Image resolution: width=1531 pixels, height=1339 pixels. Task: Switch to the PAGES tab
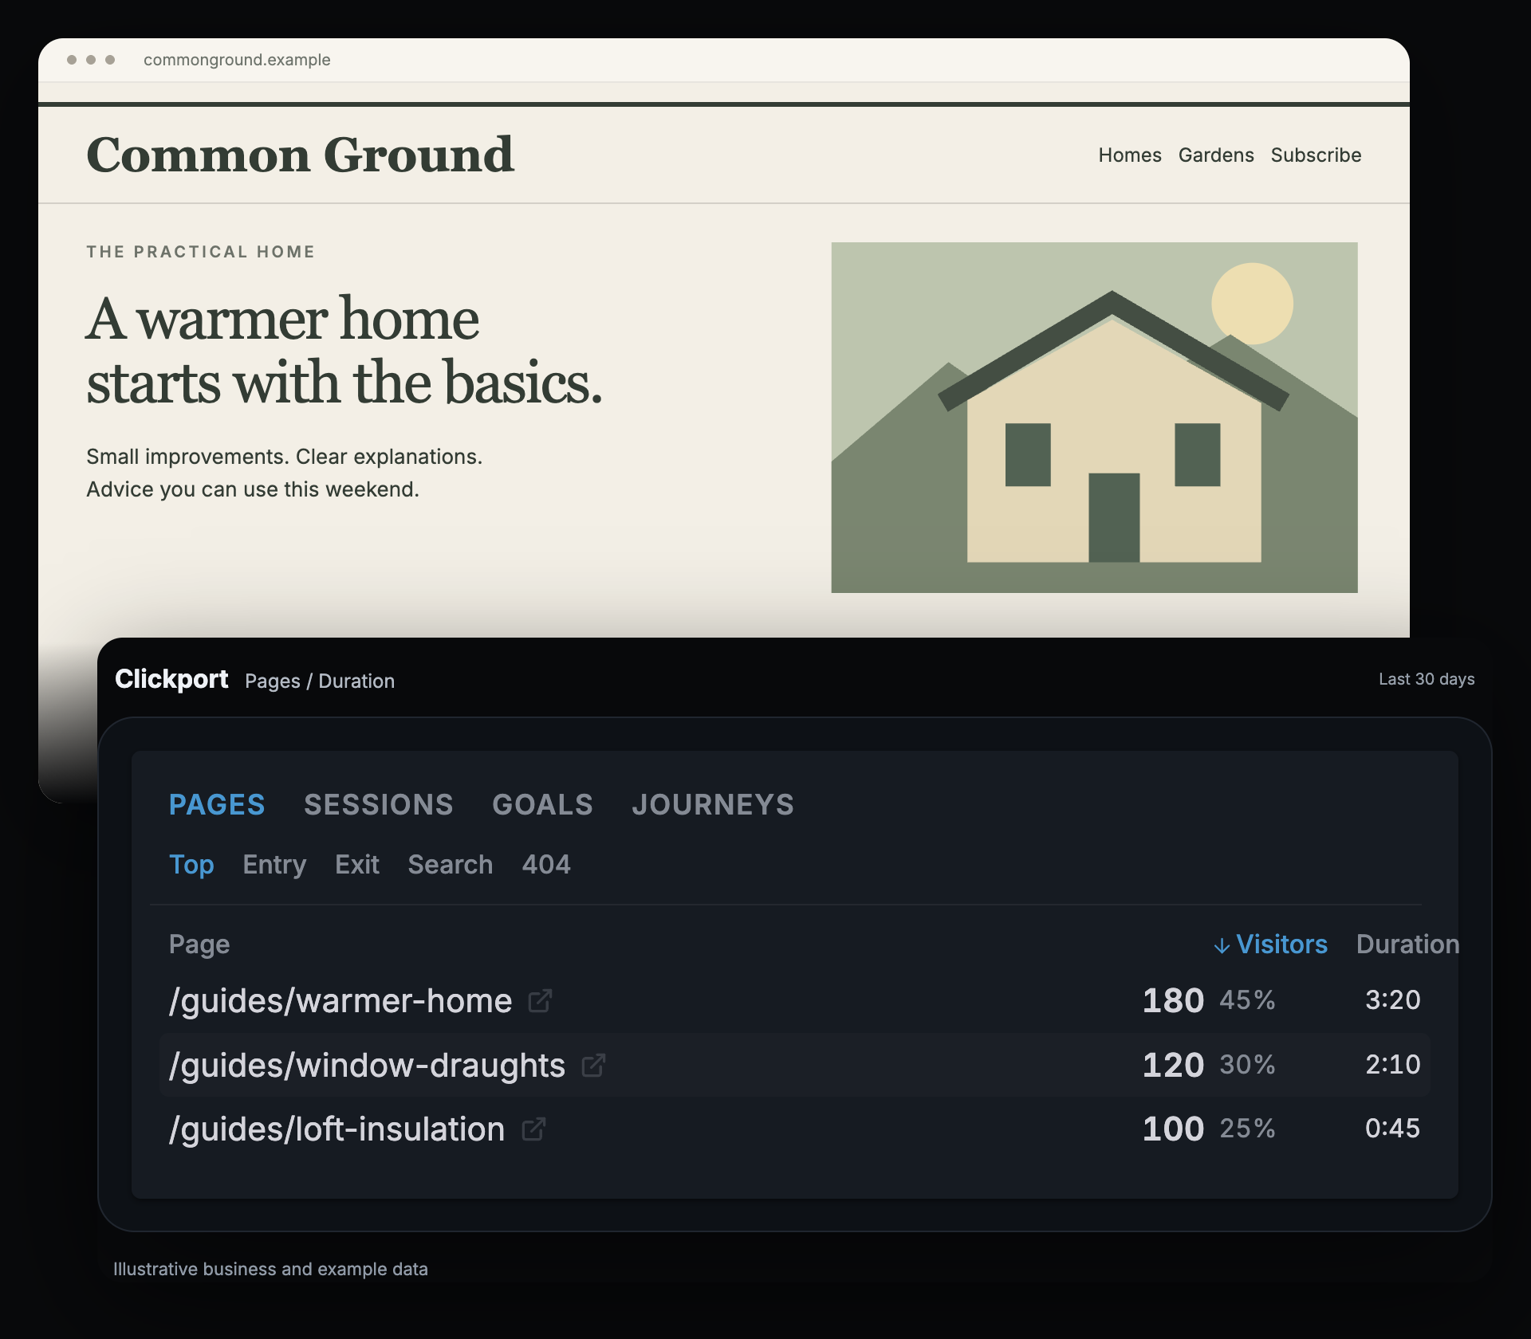click(x=217, y=804)
